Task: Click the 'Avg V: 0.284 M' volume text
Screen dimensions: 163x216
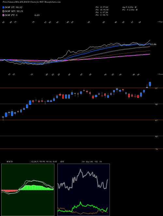Action: [x=129, y=7]
